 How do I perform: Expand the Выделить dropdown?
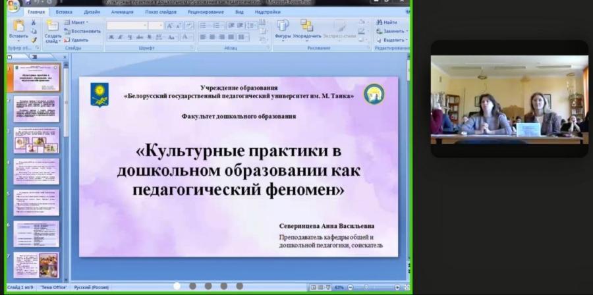pos(392,40)
